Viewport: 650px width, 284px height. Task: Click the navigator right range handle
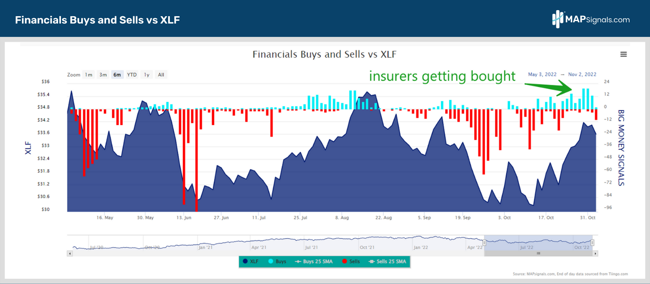(x=592, y=243)
